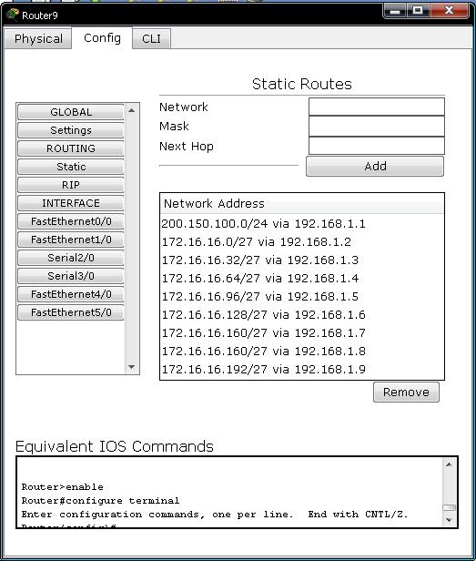Click sidebar list scroll up arrow
476x561 pixels.
click(x=132, y=110)
